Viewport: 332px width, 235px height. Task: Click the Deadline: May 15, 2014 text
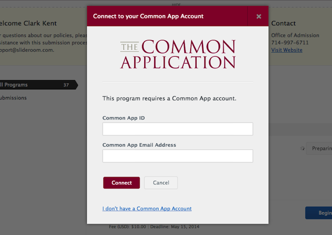click(175, 227)
